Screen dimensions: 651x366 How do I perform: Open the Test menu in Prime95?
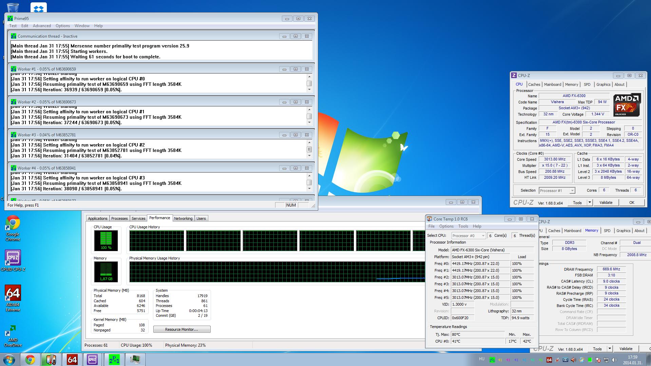click(x=13, y=26)
